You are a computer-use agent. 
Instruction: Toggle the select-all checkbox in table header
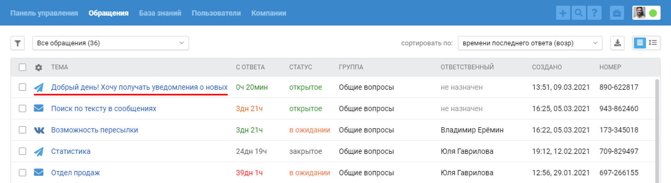pos(22,67)
